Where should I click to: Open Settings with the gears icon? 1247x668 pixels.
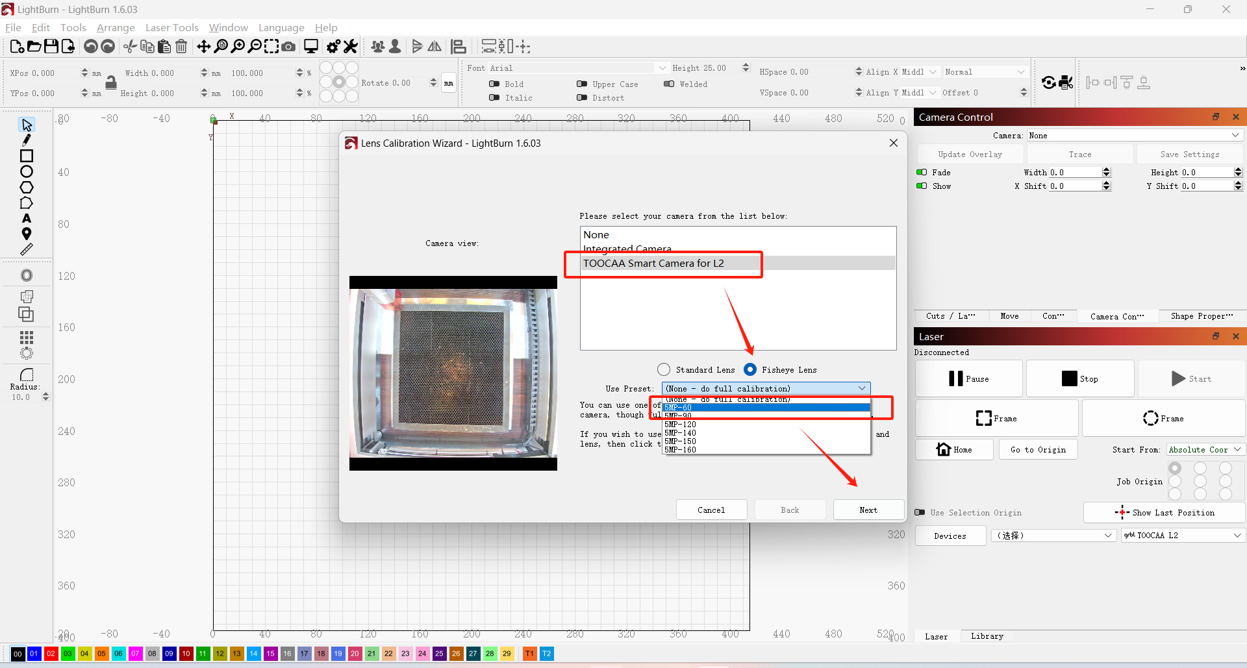click(x=333, y=46)
